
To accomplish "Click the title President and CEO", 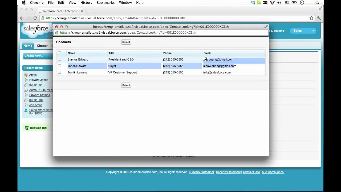I will pos(121,59).
